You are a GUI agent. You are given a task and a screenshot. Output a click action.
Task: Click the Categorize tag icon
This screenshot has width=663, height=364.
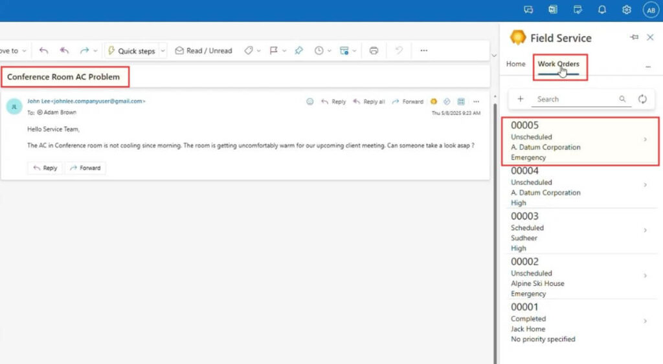[249, 50]
